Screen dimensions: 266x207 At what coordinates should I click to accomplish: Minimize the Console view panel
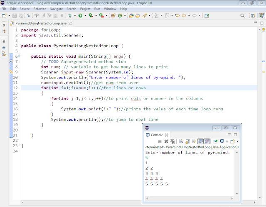click(x=229, y=134)
